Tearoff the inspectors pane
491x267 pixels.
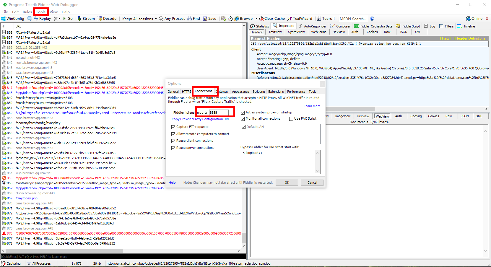click(x=326, y=19)
